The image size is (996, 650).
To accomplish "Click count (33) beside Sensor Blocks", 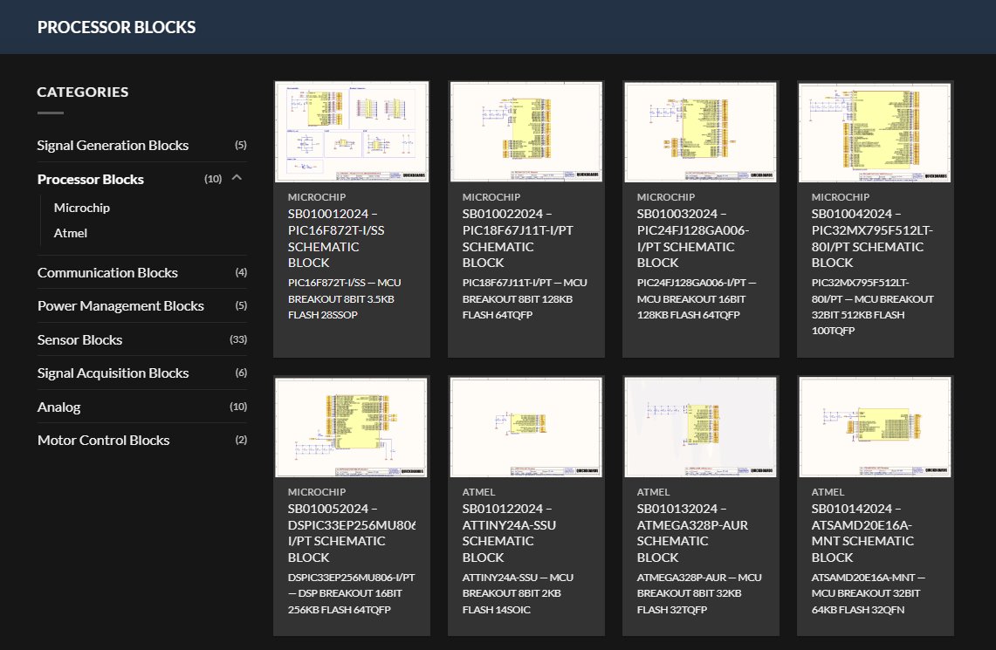I will pos(238,339).
